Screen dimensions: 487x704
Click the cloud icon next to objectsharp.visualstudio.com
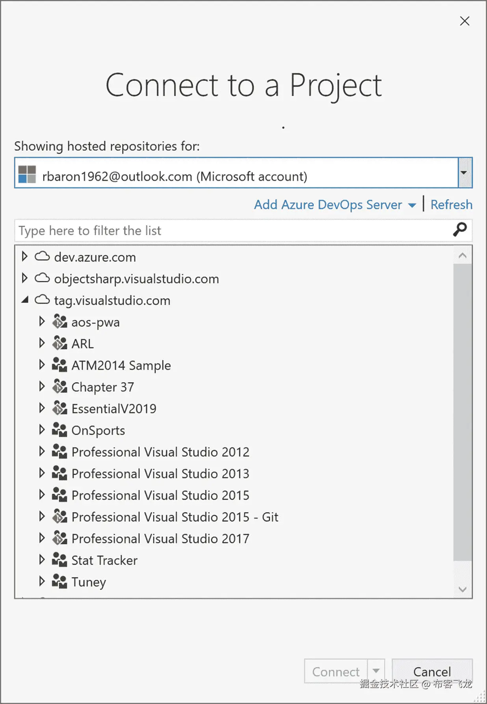pyautogui.click(x=42, y=278)
